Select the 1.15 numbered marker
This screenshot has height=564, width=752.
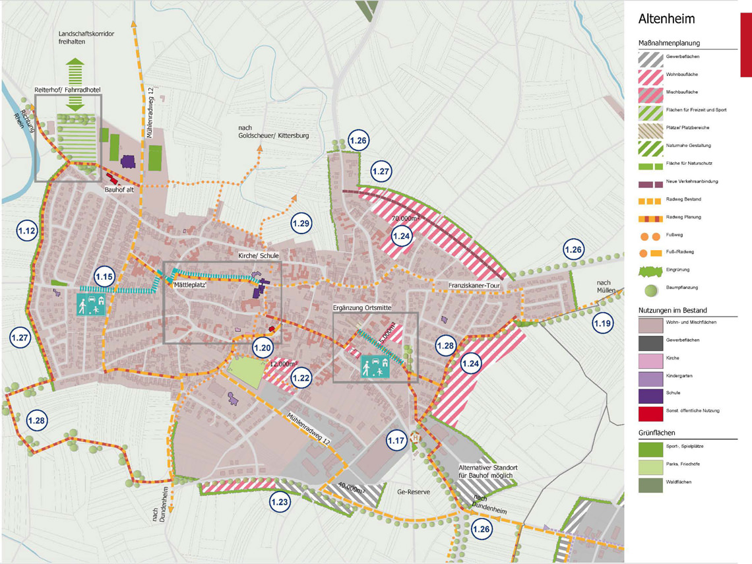tap(104, 277)
